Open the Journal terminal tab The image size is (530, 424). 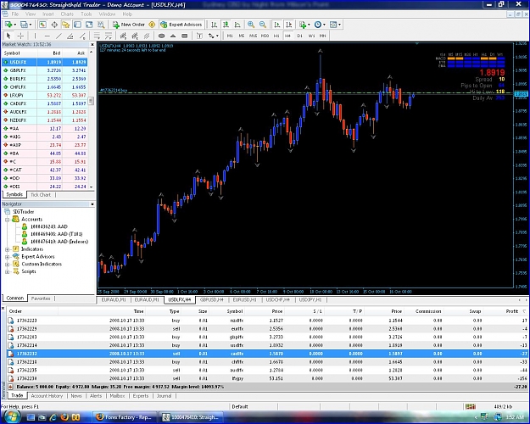coord(164,396)
